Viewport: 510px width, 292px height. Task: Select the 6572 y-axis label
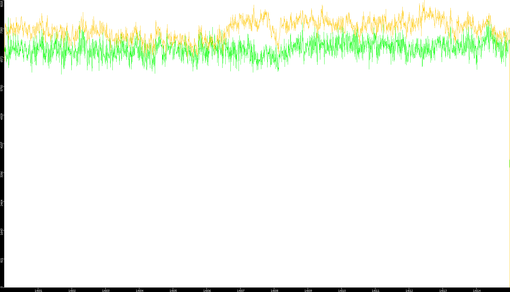(x=2, y=59)
